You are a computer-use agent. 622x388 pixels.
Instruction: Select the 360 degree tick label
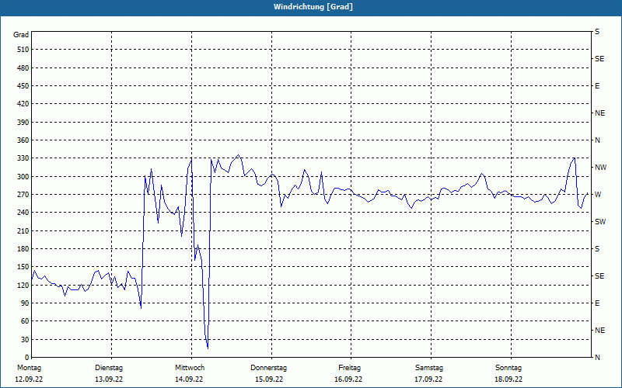coord(23,140)
